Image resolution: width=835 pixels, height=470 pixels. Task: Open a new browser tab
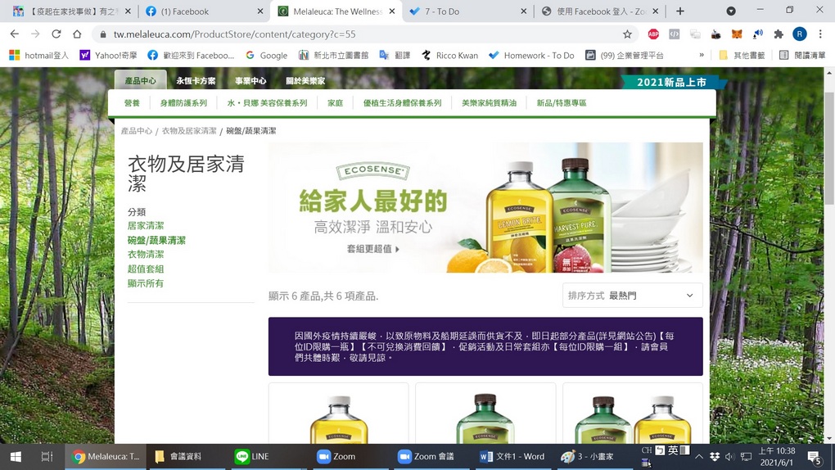tap(680, 11)
